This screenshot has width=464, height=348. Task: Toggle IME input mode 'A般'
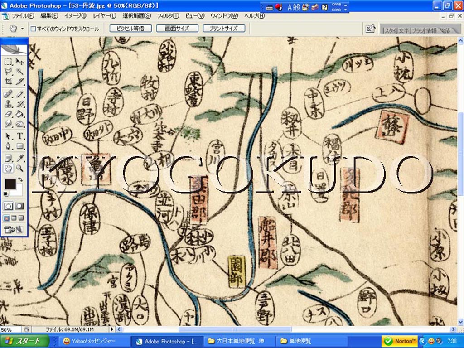(294, 7)
